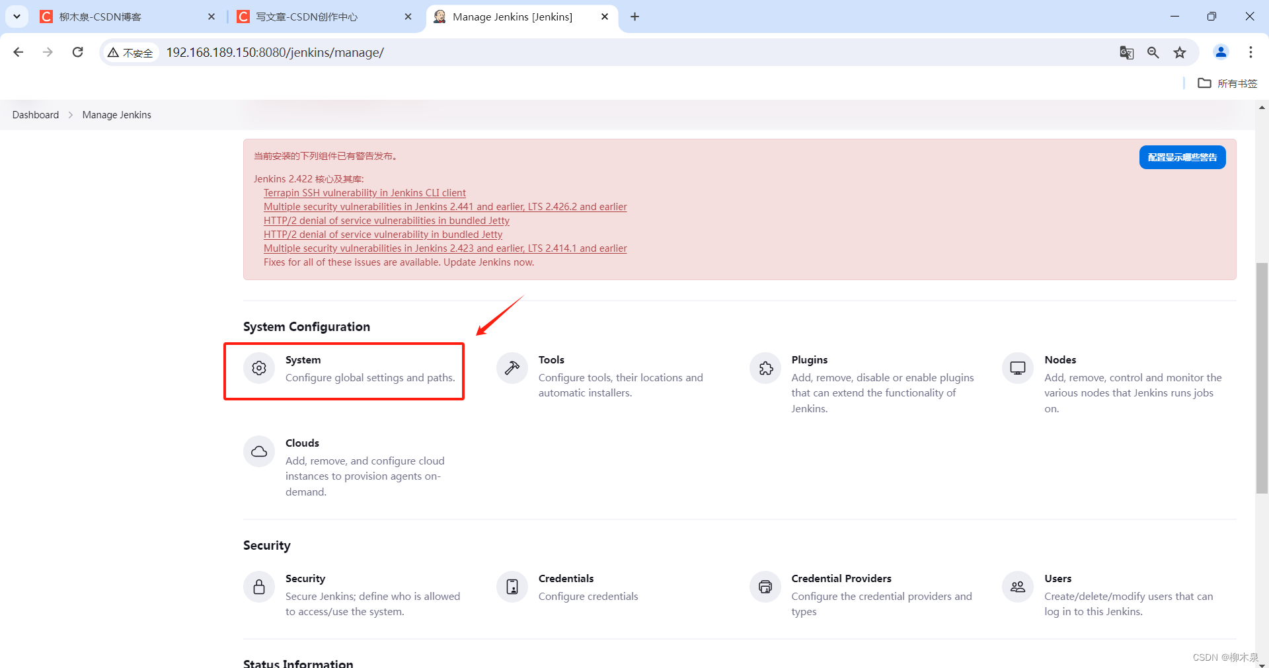The height and width of the screenshot is (668, 1269).
Task: Click 配置显示哪些警告 button
Action: 1182,157
